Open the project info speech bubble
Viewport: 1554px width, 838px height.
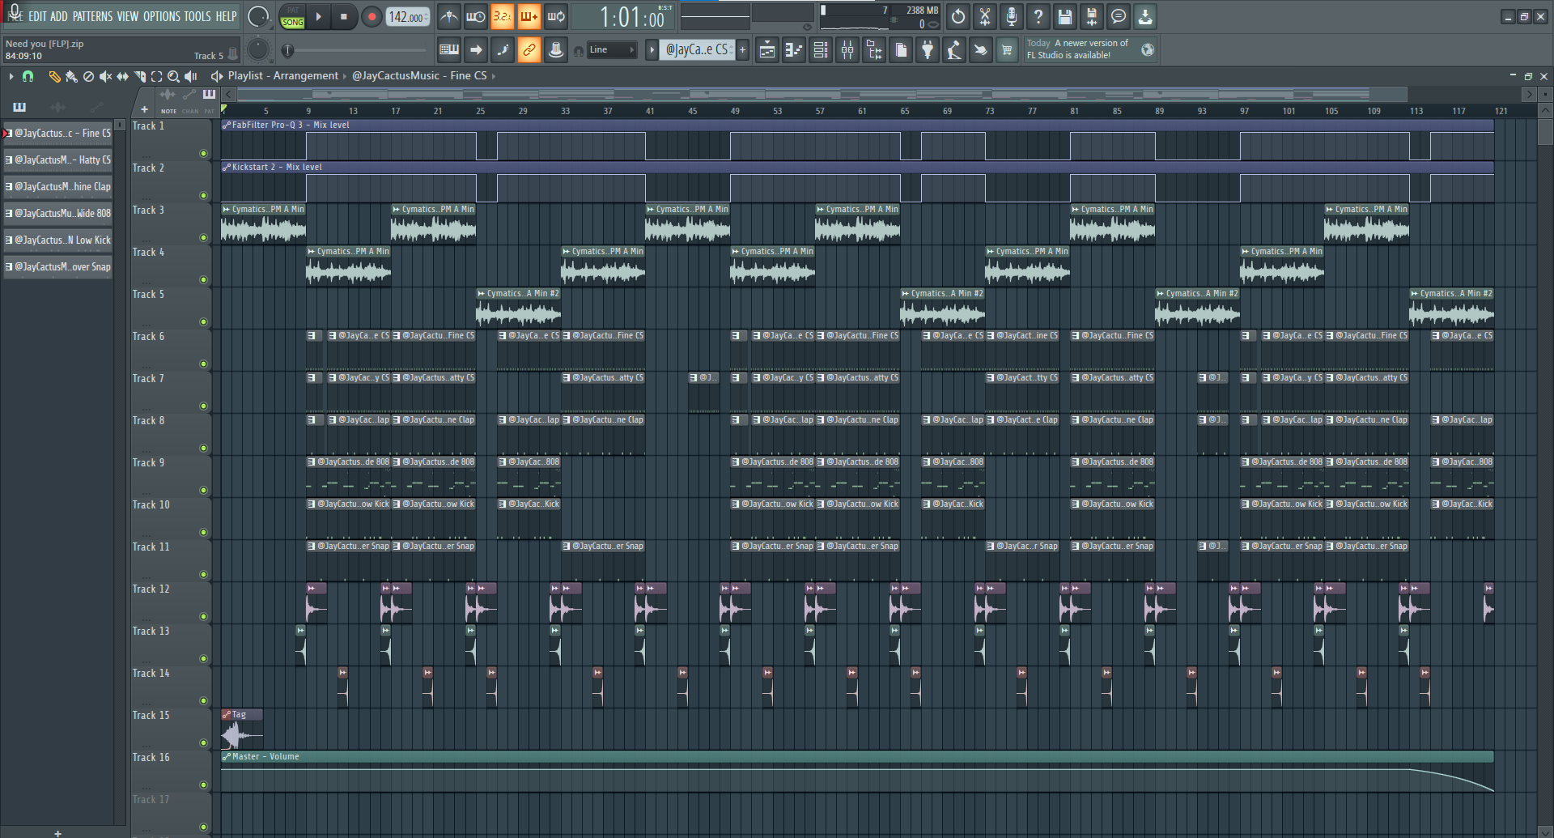[x=1119, y=16]
